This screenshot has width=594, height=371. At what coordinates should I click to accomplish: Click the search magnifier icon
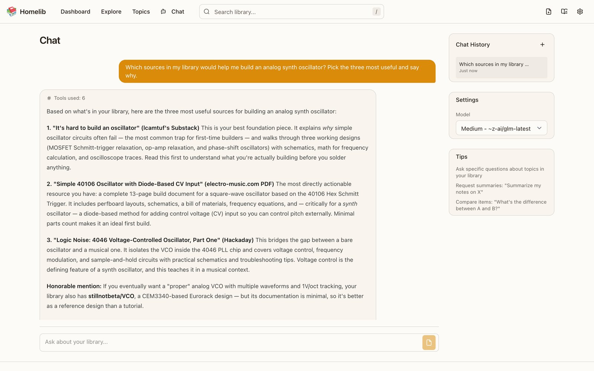[x=207, y=12]
